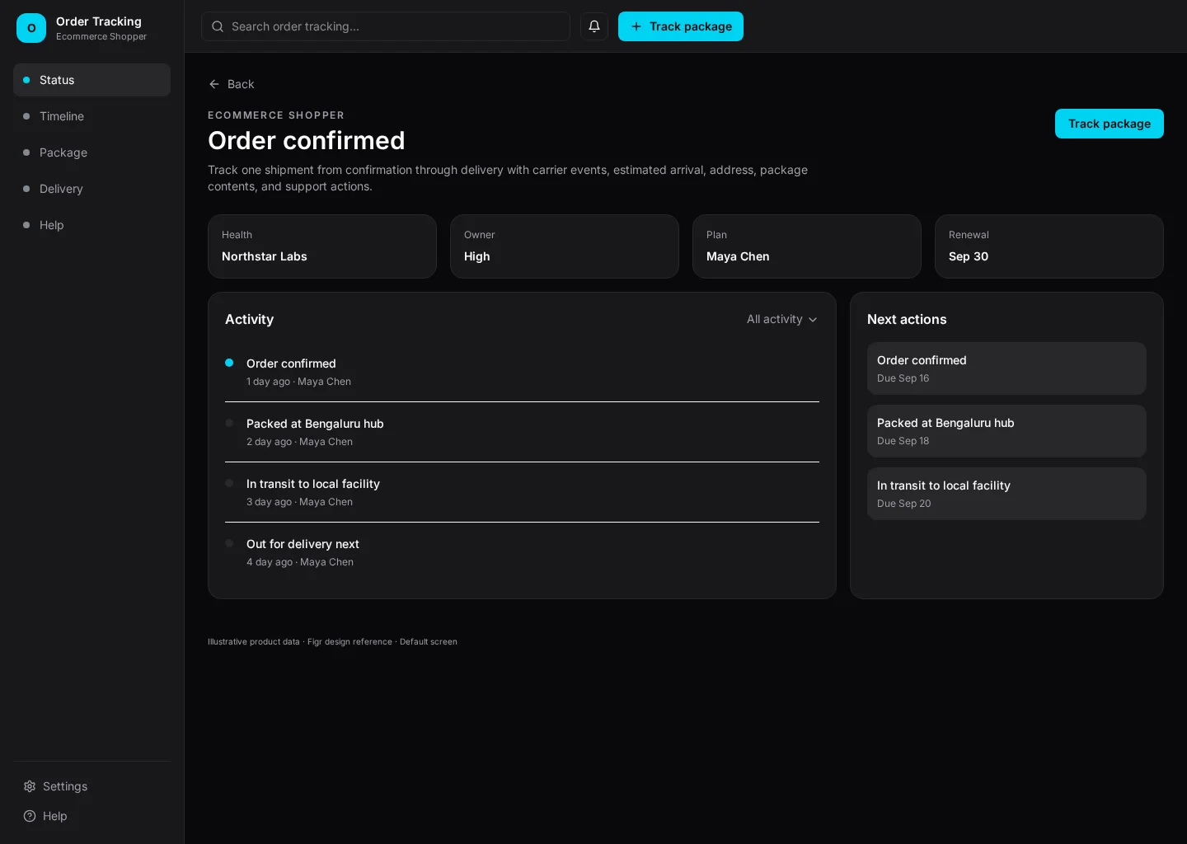Select Status in the sidebar
Viewport: 1187px width, 844px height.
tap(91, 80)
